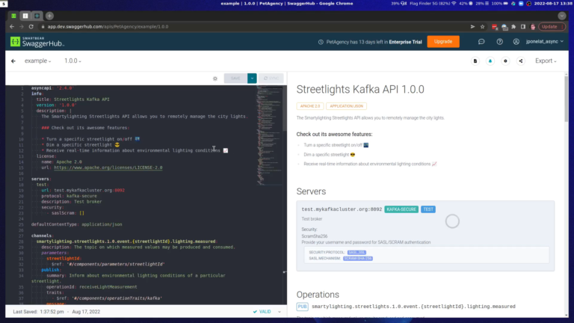Click 'operationId: receiveLightMeasurement' in editor

pyautogui.click(x=91, y=287)
